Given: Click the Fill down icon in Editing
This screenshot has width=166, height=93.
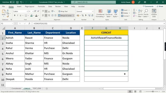Looking at the screenshot, I should pyautogui.click(x=134, y=13).
